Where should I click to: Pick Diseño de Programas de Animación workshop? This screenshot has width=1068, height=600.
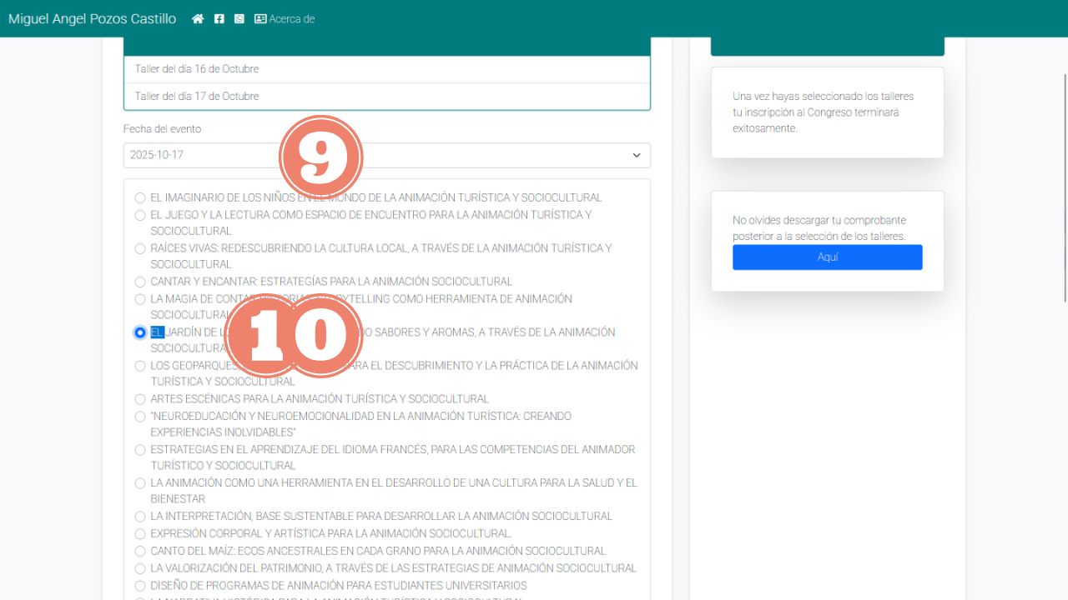(x=140, y=586)
